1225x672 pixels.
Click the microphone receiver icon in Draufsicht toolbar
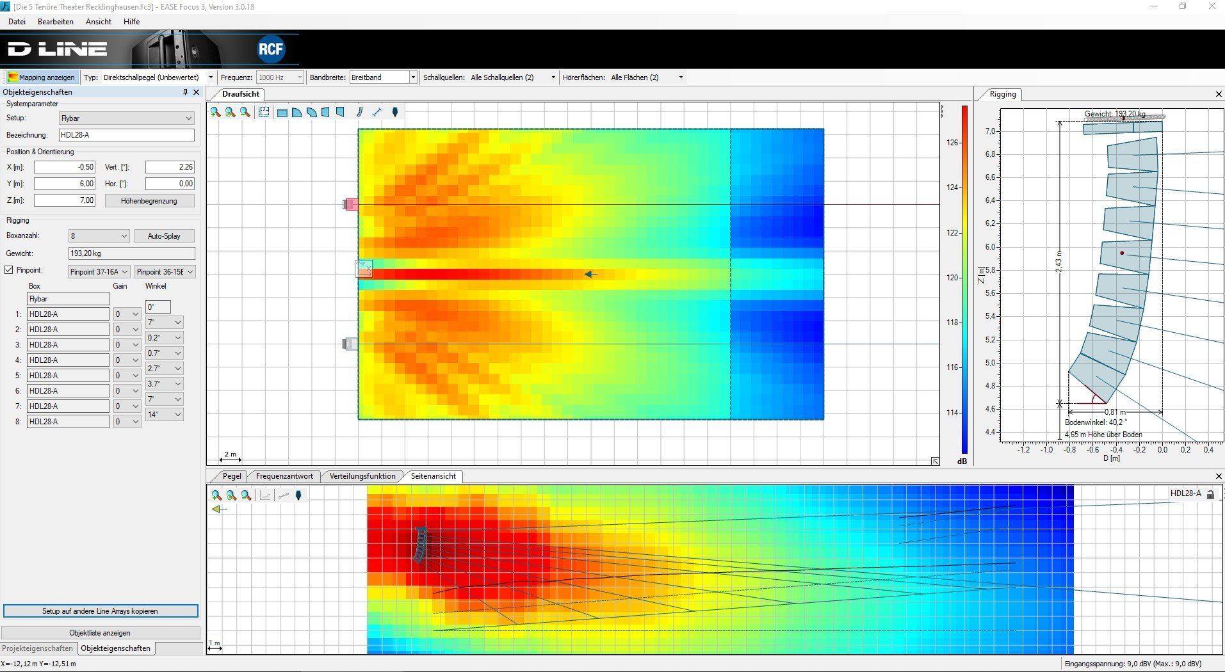pos(395,112)
